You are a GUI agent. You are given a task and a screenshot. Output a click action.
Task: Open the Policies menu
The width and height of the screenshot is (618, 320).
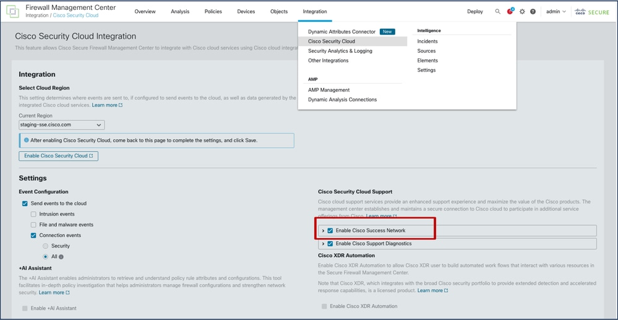[x=213, y=11]
